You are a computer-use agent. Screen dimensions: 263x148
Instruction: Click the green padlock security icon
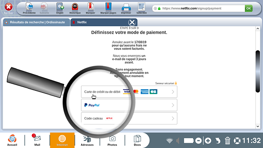159,9
